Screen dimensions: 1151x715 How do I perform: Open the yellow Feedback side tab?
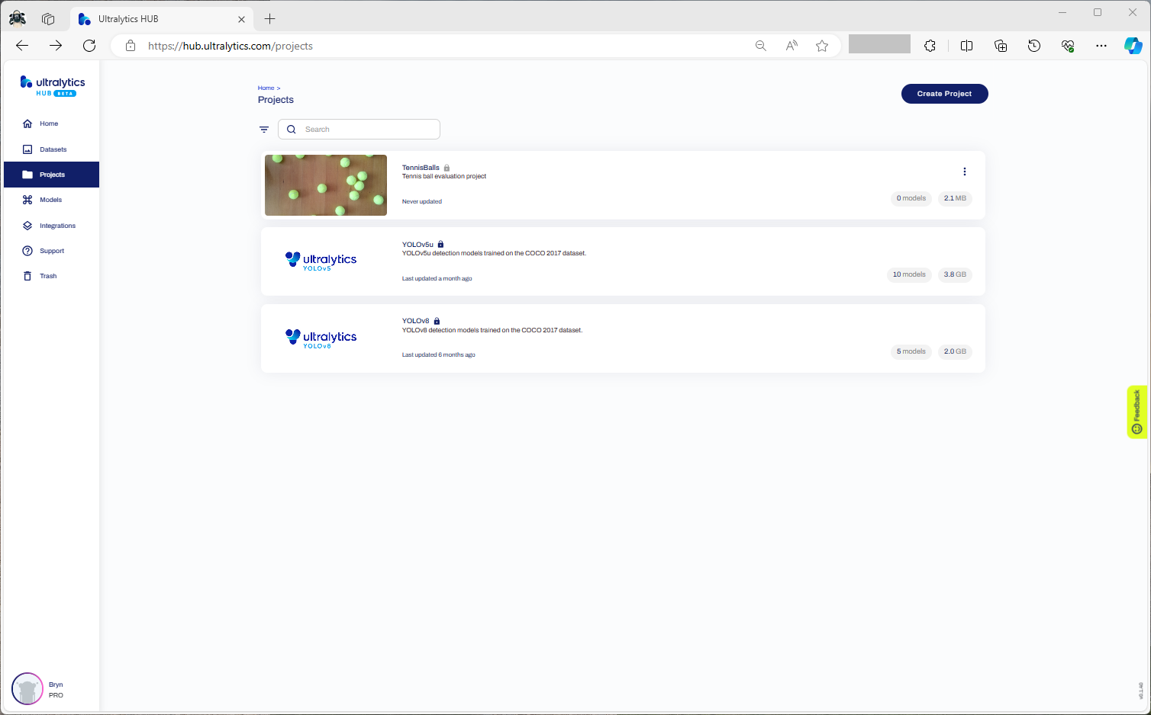point(1136,412)
